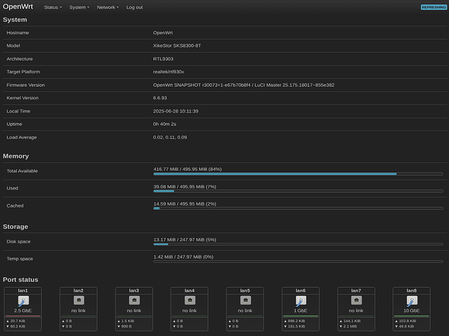Click the Cached memory progress bar
Image resolution: width=449 pixels, height=336 pixels.
(298, 208)
